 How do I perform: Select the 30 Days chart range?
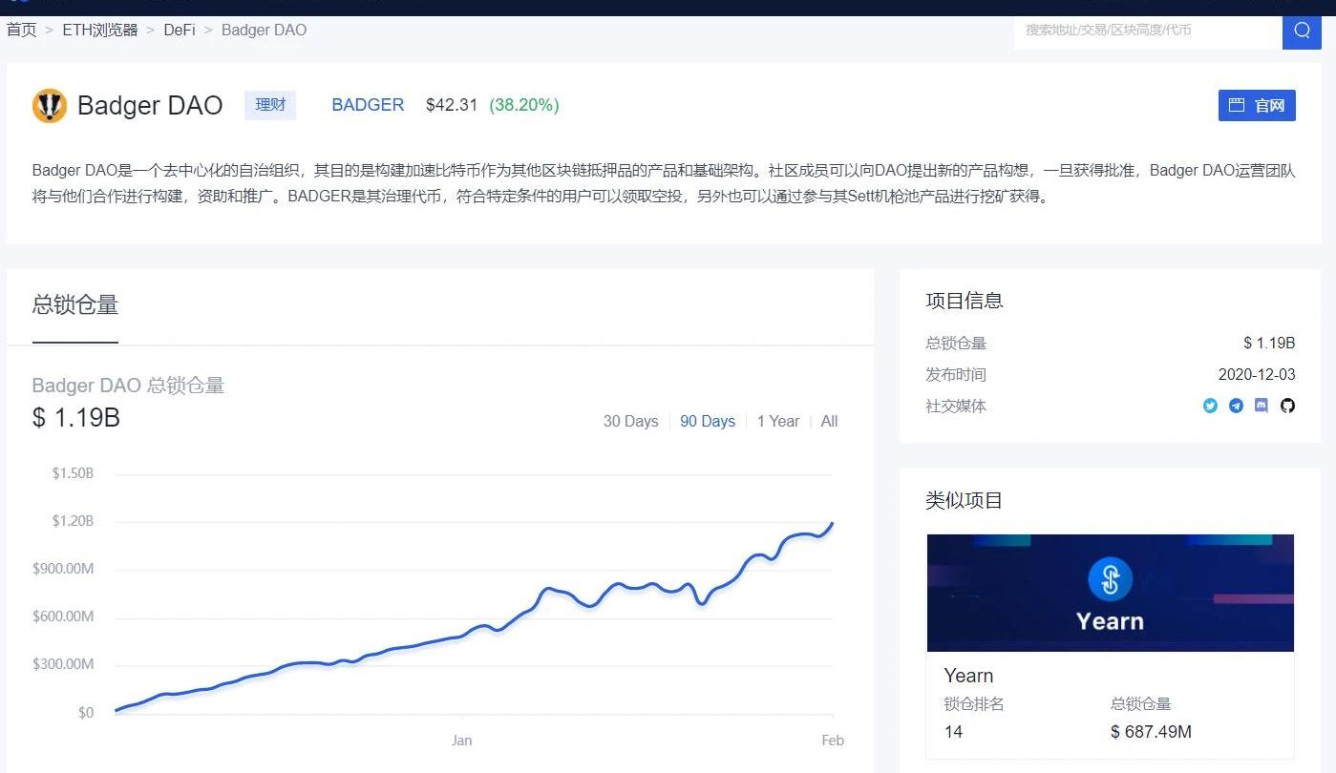[x=630, y=422]
